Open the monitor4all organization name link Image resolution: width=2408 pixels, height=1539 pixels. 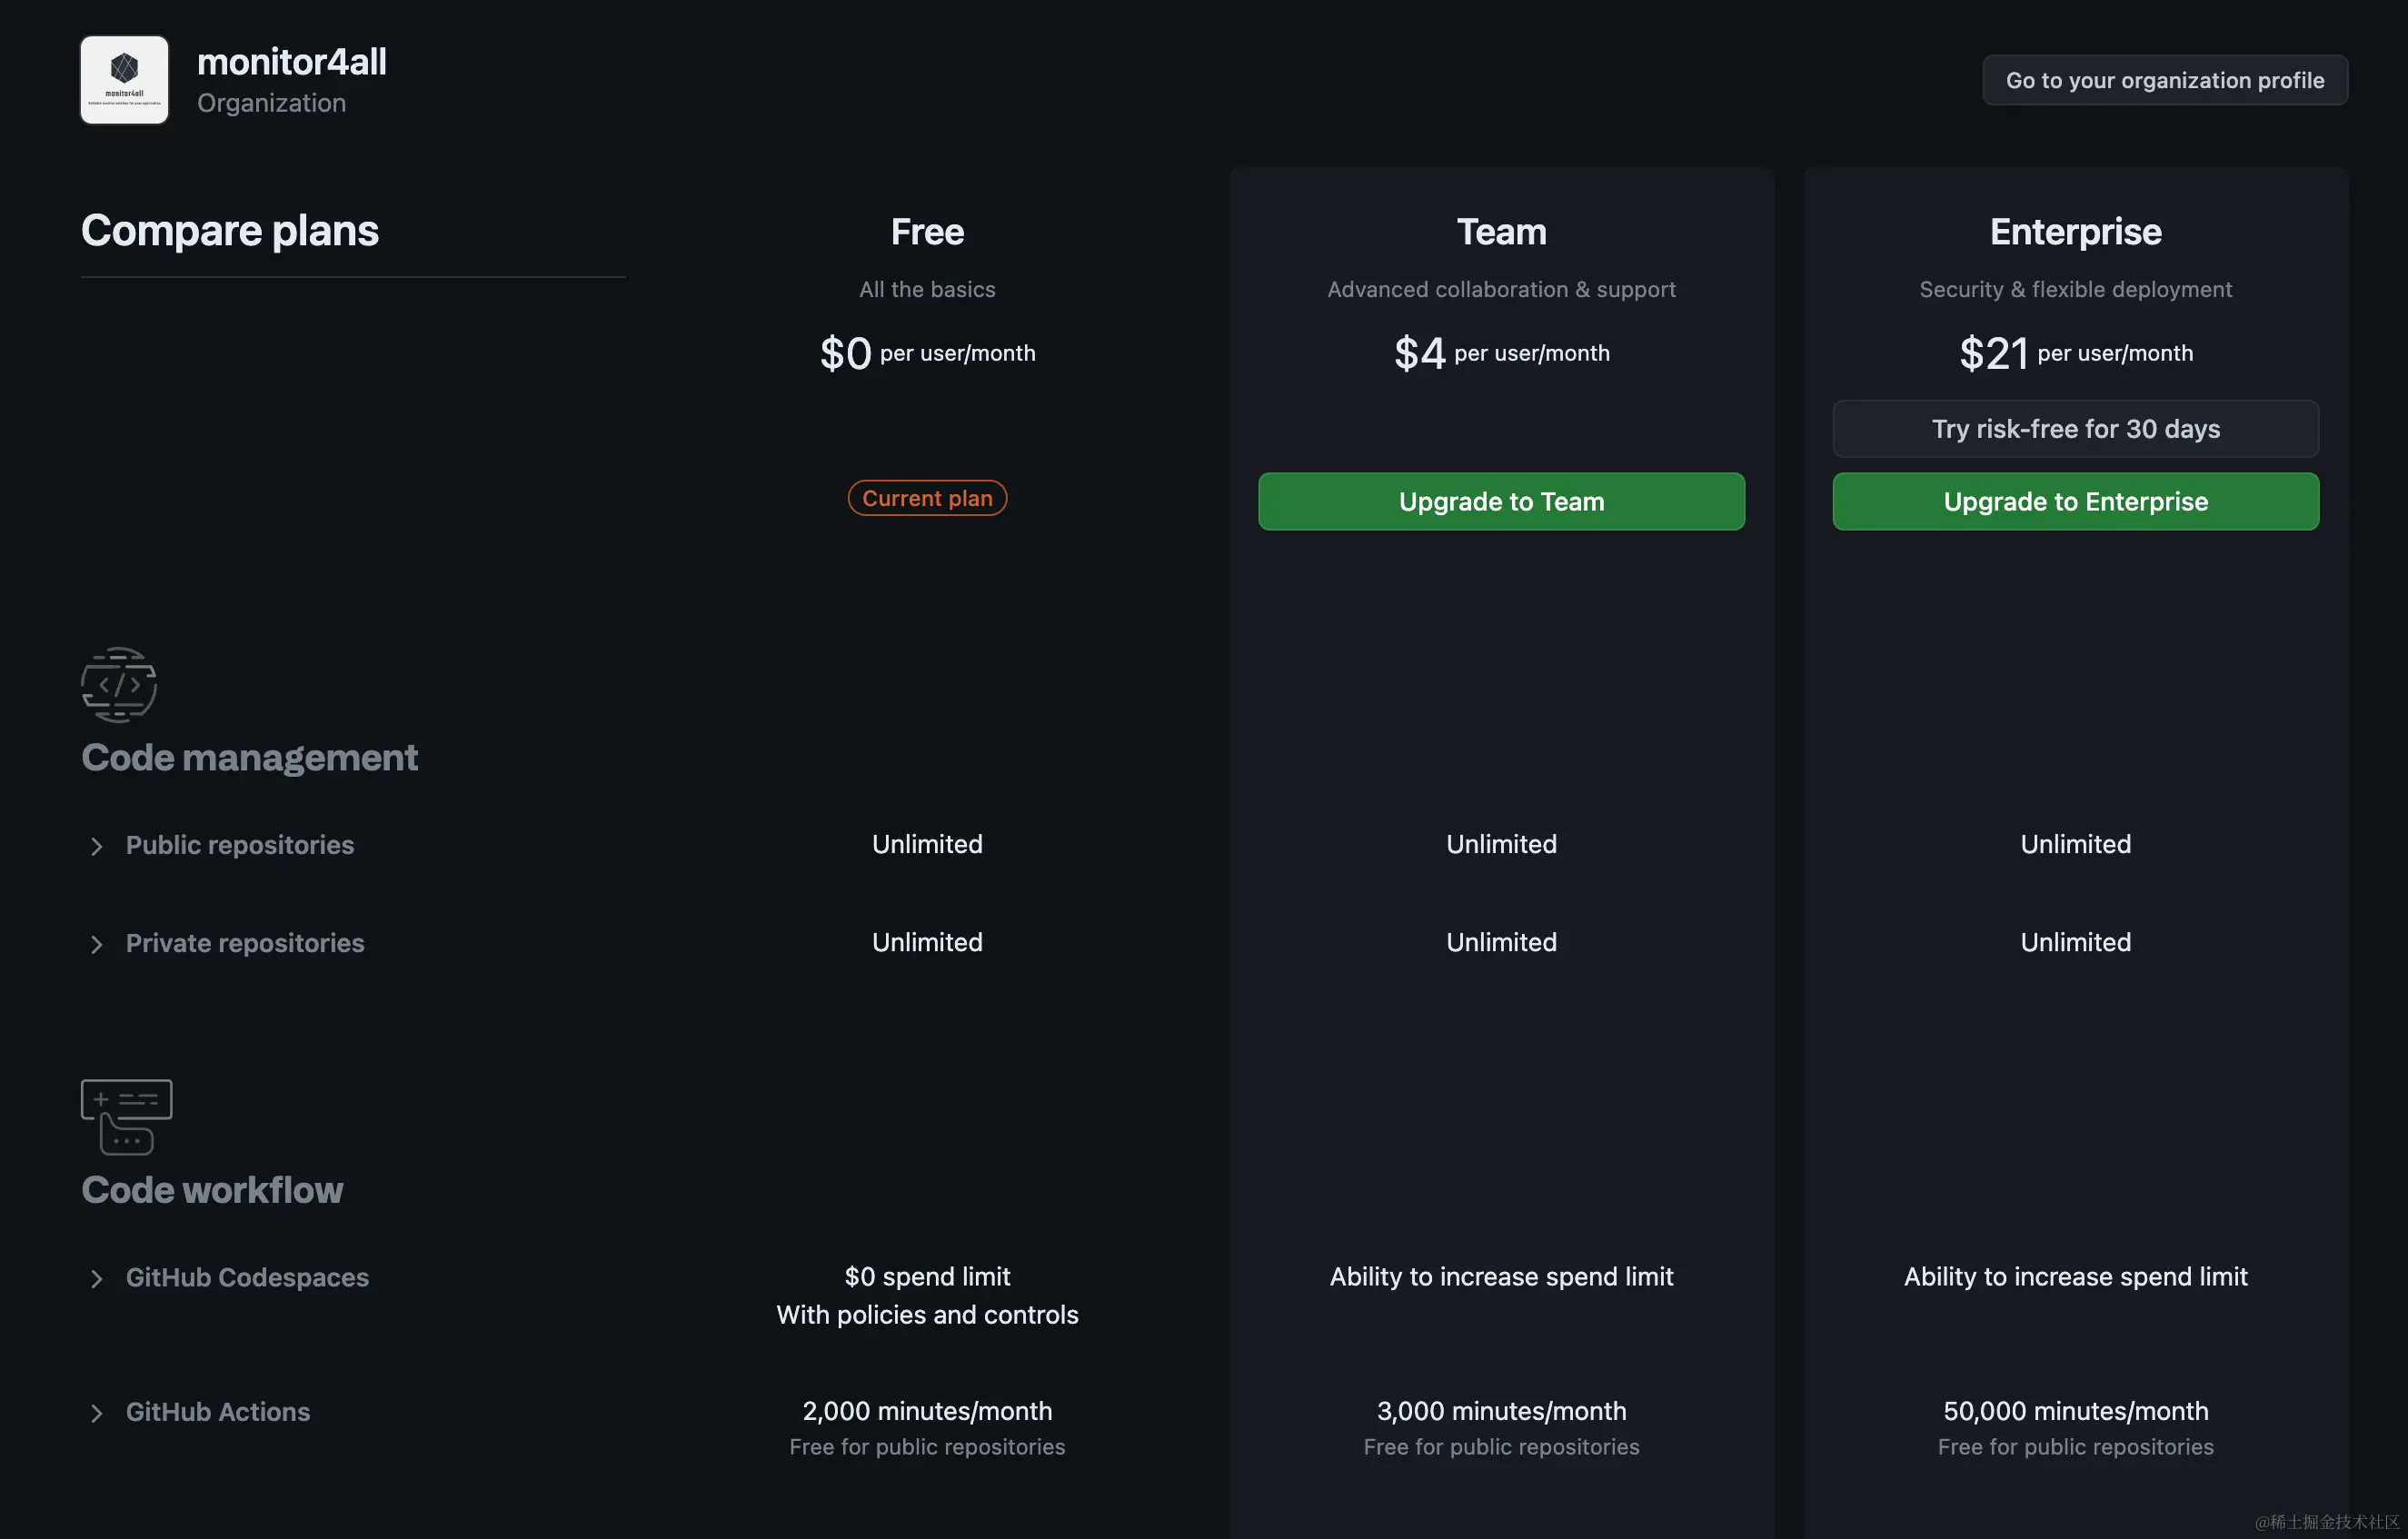[291, 62]
